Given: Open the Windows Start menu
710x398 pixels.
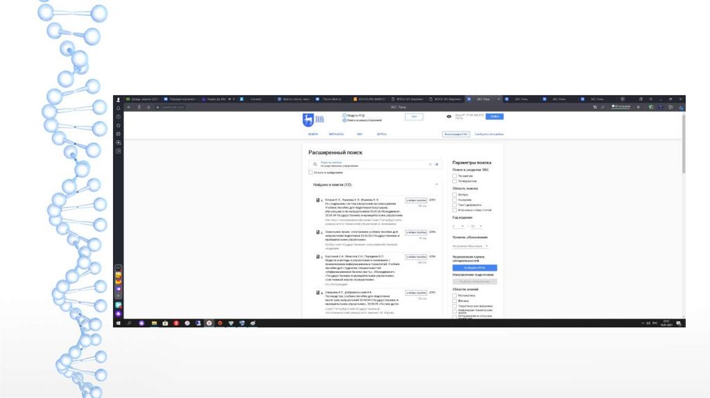Looking at the screenshot, I should point(119,323).
